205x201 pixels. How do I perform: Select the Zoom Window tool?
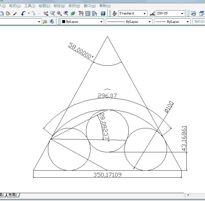point(59,13)
